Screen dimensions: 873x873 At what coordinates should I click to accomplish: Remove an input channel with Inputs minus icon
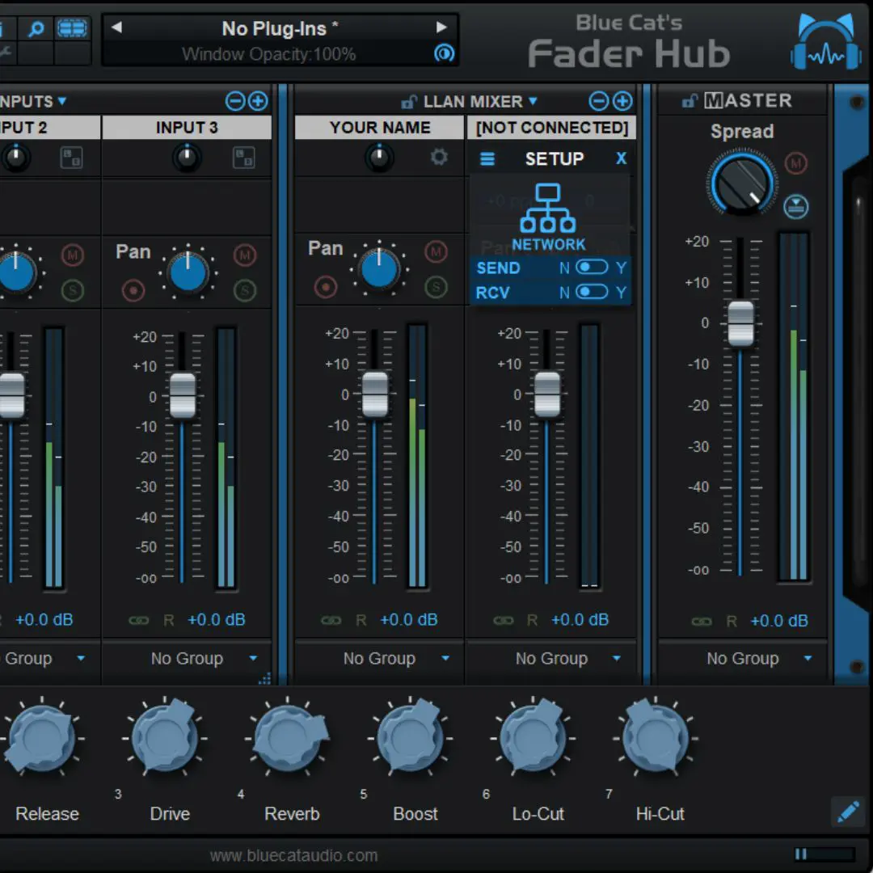(x=235, y=101)
